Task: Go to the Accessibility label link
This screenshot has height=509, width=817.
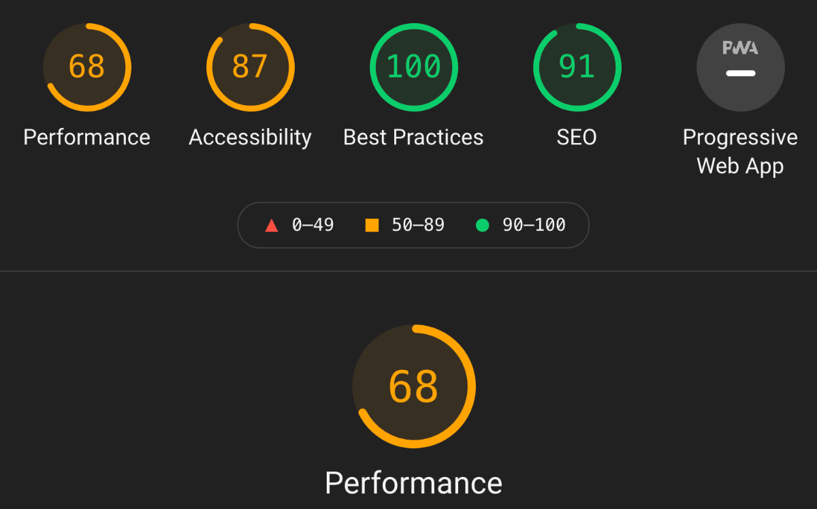Action: pyautogui.click(x=251, y=138)
